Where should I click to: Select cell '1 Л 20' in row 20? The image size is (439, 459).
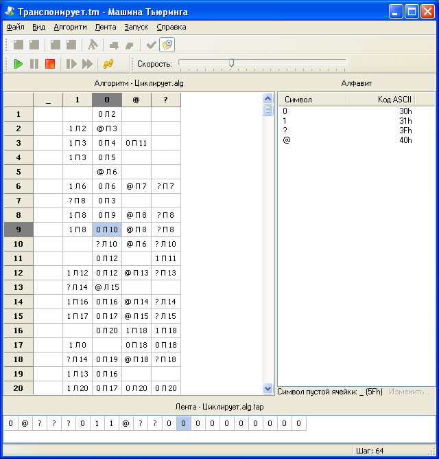pyautogui.click(x=78, y=388)
